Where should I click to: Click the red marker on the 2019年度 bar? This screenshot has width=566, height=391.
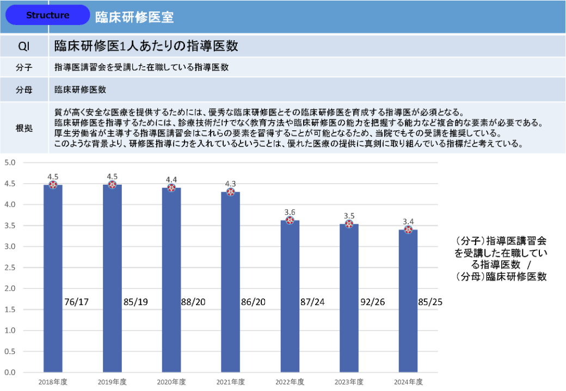(x=112, y=185)
